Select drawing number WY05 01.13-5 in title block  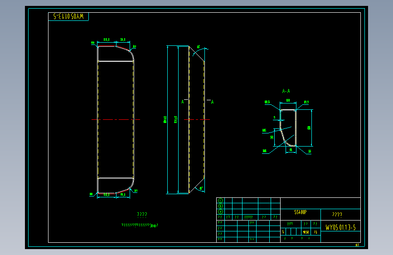(x=340, y=227)
